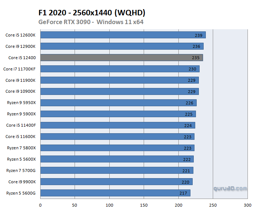Select the 'Core i5 12600K' label

click(x=20, y=35)
